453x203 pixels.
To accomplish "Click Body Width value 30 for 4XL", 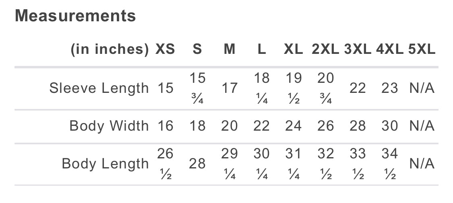I will 390,126.
